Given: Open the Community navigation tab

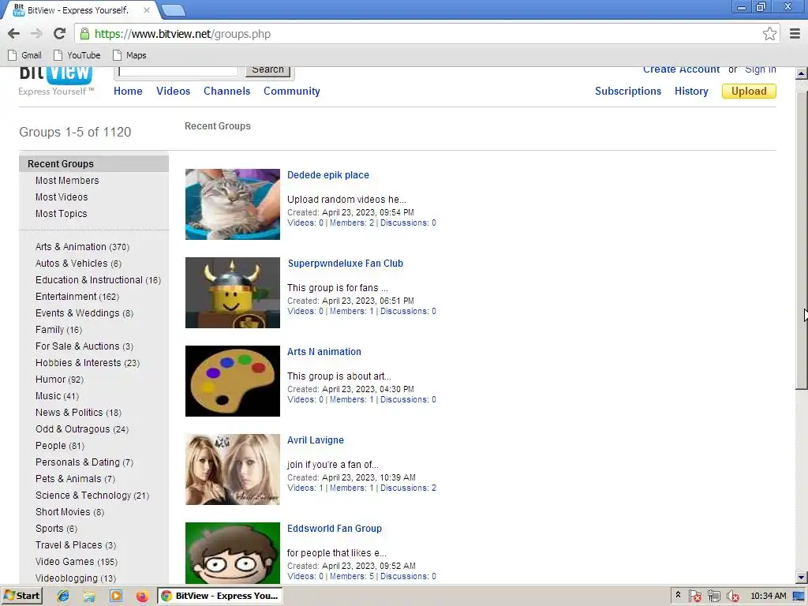Looking at the screenshot, I should click(x=292, y=92).
